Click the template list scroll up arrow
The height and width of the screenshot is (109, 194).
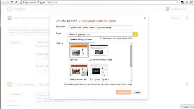pos(131,44)
